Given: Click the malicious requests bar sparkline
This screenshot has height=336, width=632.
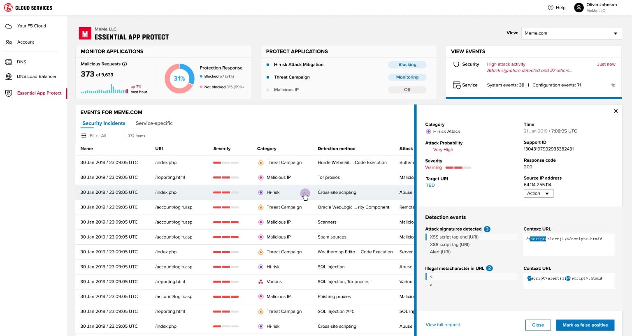Looking at the screenshot, I should 104,88.
